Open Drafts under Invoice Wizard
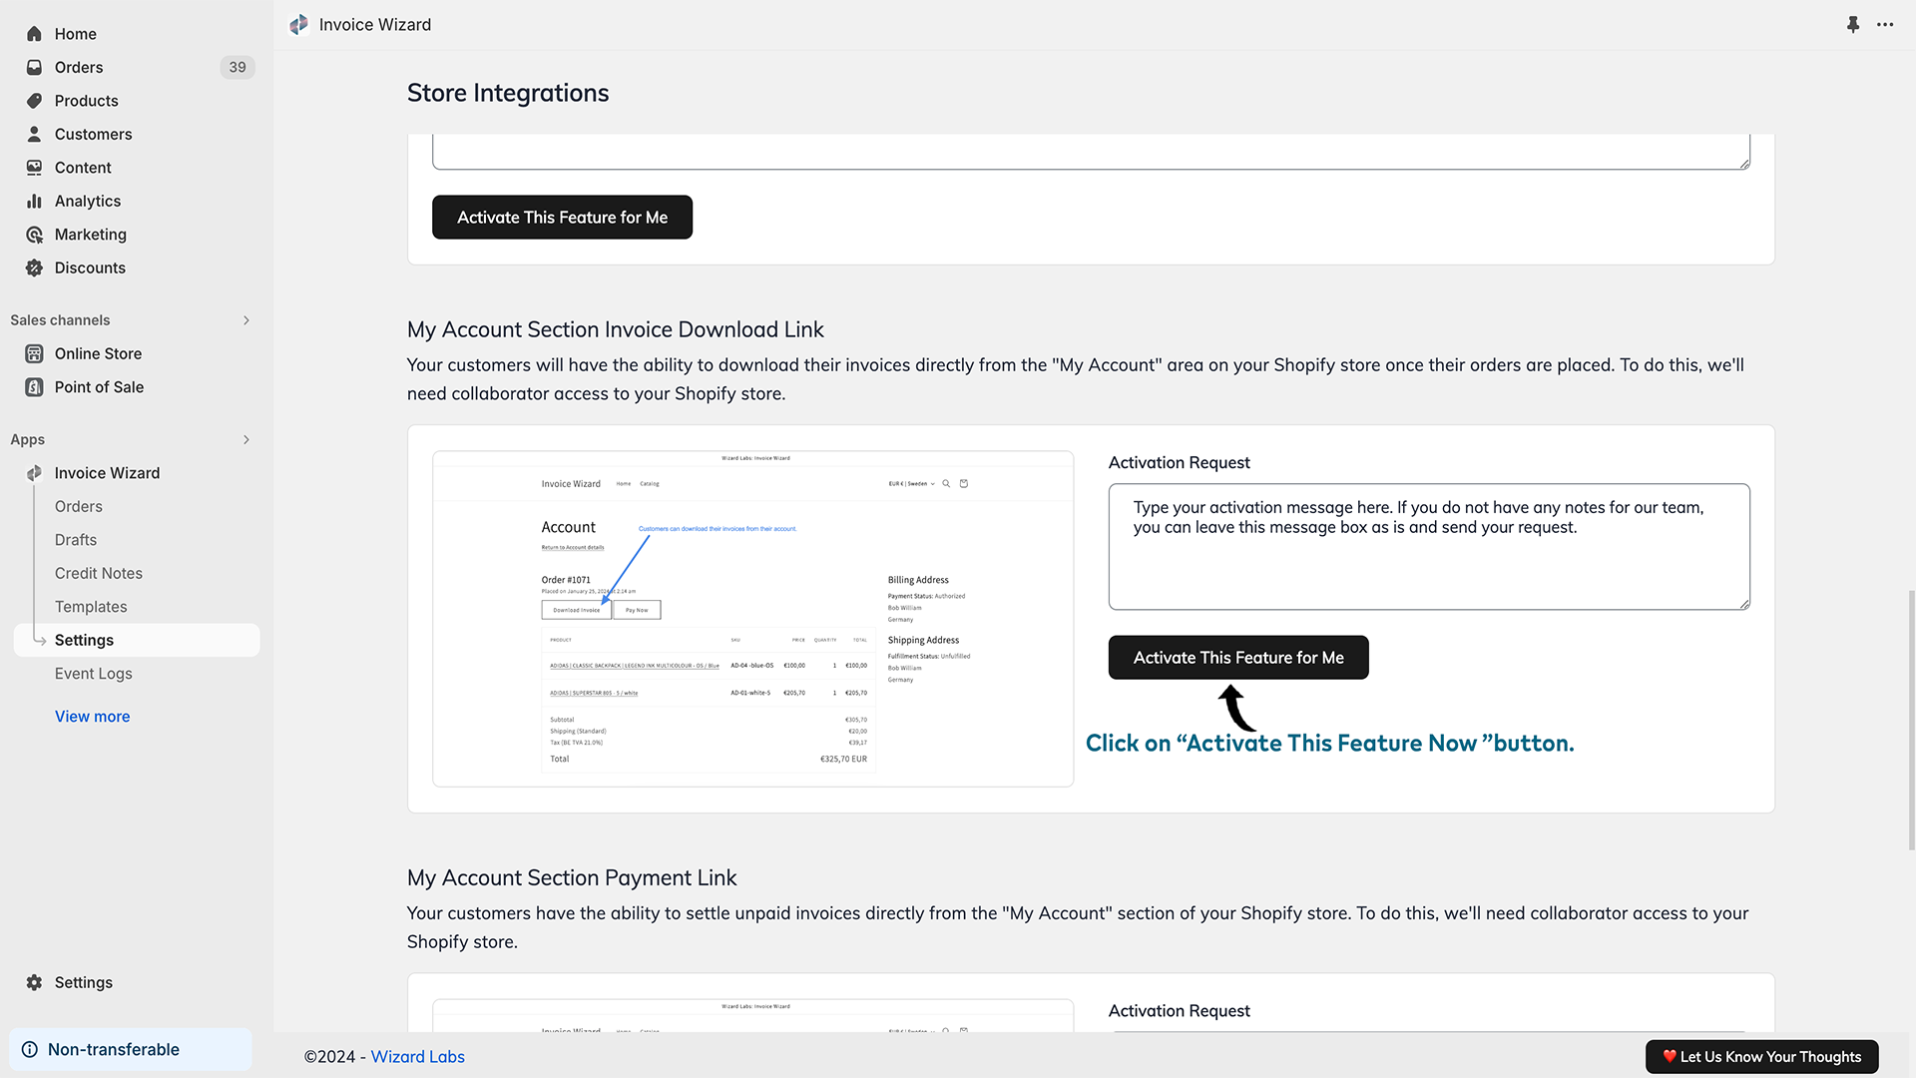The height and width of the screenshot is (1078, 1916). 76,540
